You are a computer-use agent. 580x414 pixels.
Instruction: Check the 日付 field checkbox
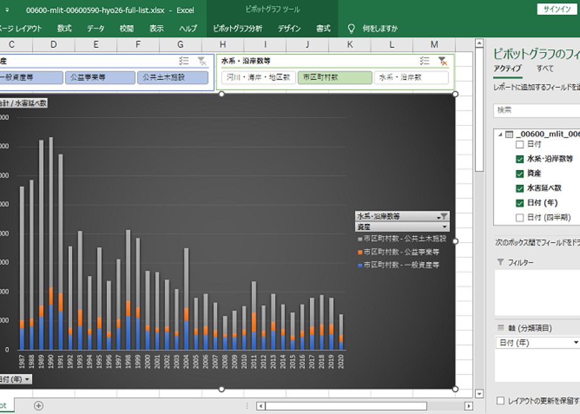[x=520, y=144]
